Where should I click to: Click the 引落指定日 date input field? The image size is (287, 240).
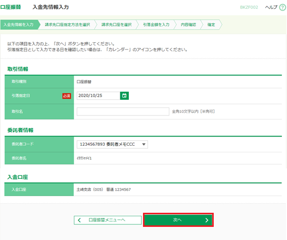99,96
